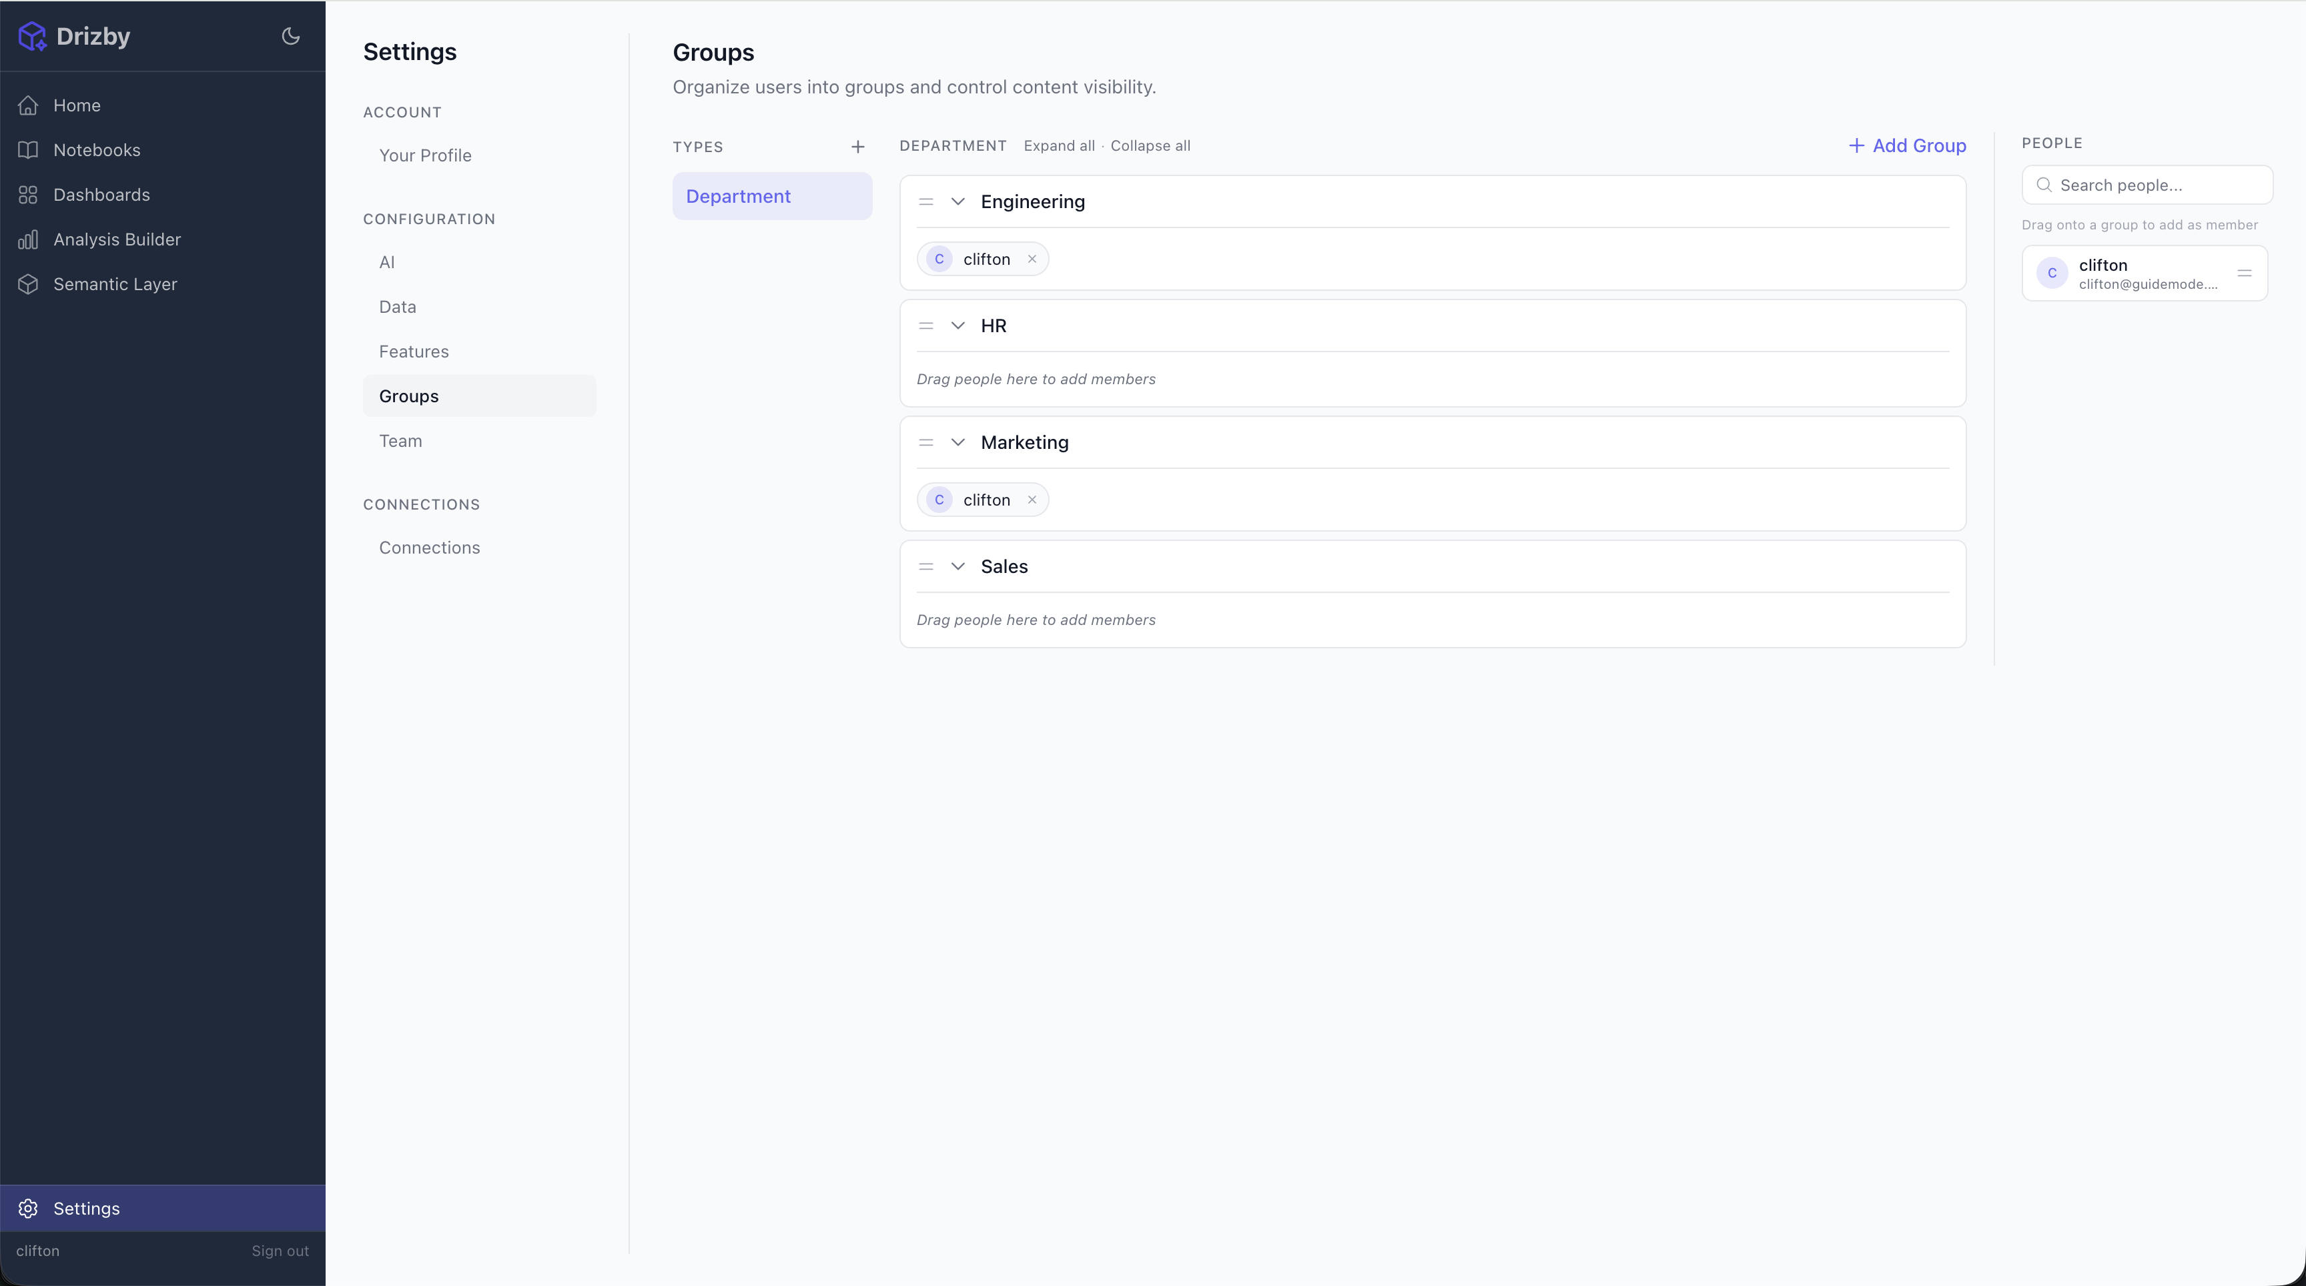Open the Analysis Builder
Viewport: 2306px width, 1286px height.
coord(116,239)
